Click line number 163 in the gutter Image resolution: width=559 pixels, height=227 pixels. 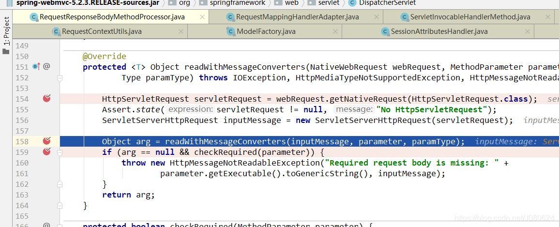[22, 195]
